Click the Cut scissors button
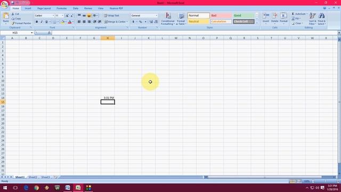341x192 pixels. (x=15, y=14)
